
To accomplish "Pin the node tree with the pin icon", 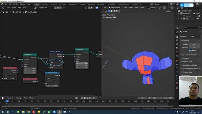I will pyautogui.click(x=64, y=8).
